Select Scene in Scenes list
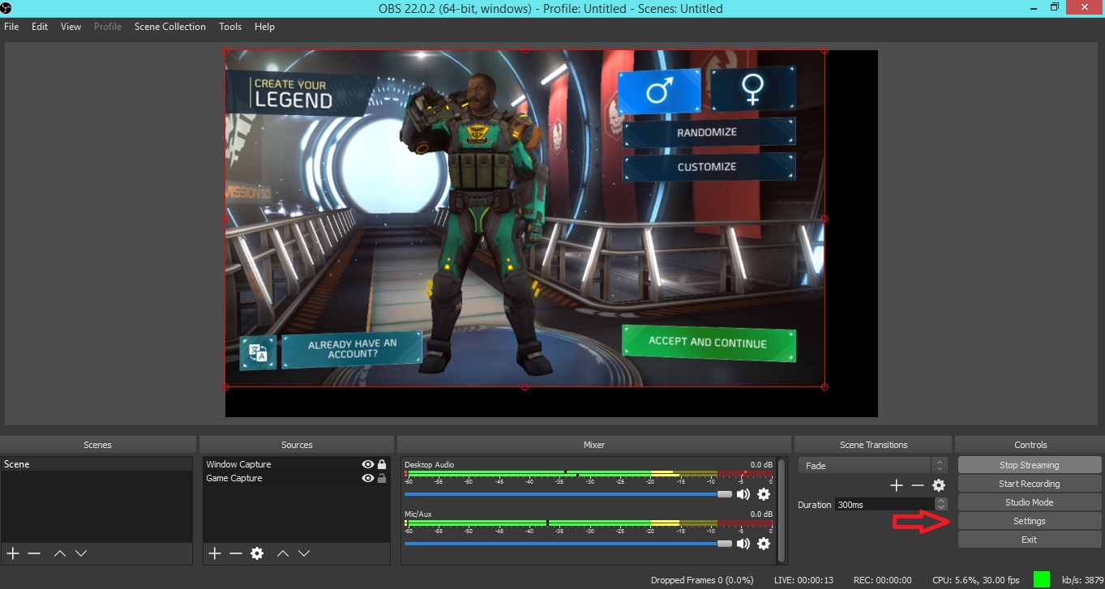This screenshot has height=589, width=1105. pyautogui.click(x=96, y=464)
